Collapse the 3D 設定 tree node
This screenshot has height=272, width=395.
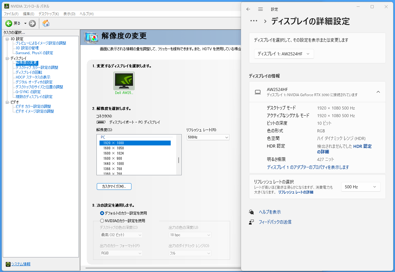7,39
